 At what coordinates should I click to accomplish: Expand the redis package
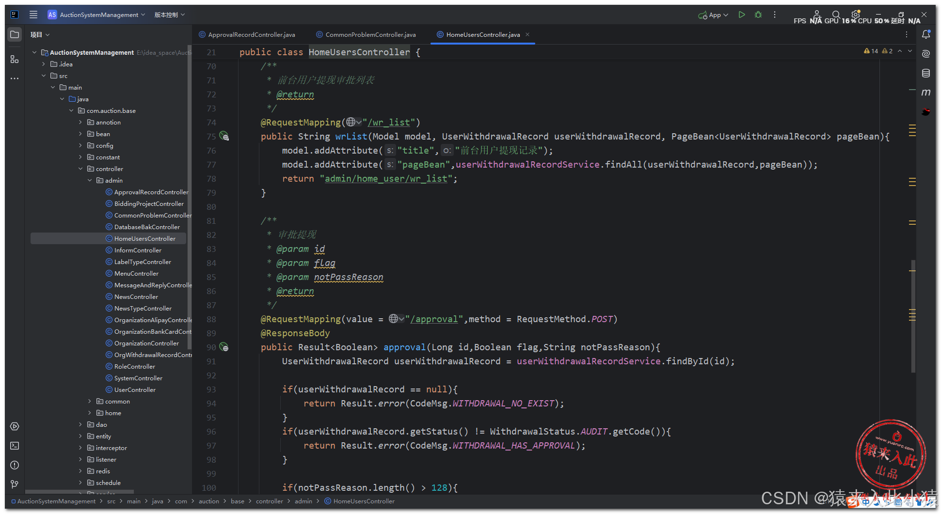(80, 471)
